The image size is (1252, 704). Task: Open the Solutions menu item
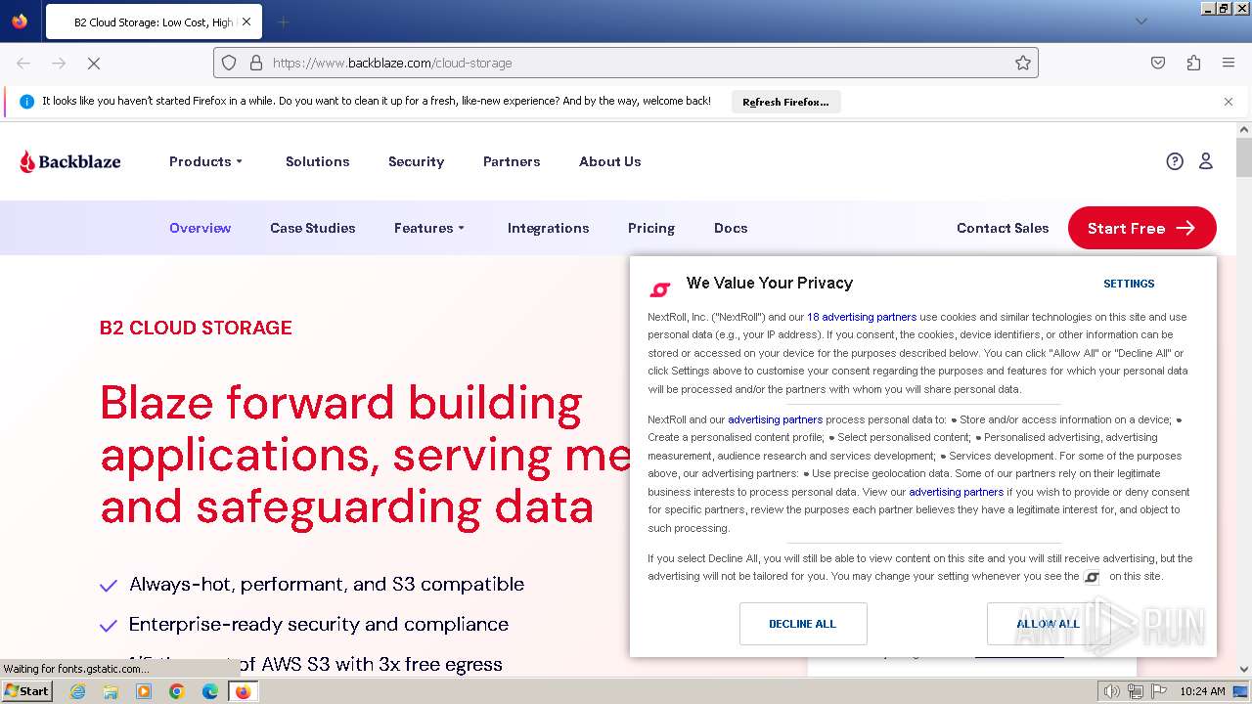point(317,161)
